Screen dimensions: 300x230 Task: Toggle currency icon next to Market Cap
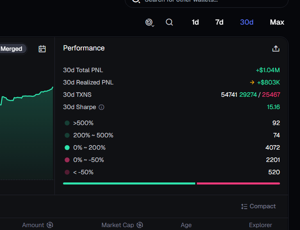pos(140,225)
